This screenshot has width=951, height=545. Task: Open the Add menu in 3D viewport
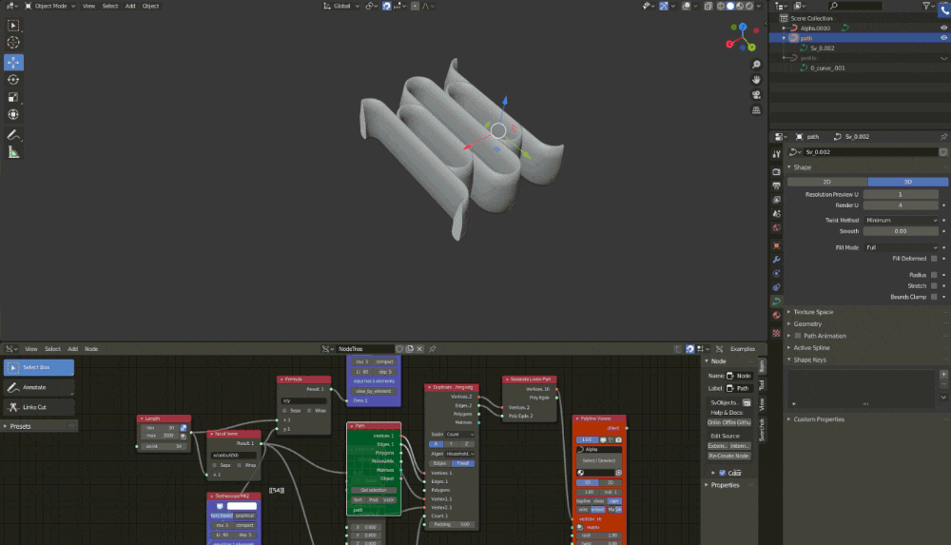[x=128, y=6]
